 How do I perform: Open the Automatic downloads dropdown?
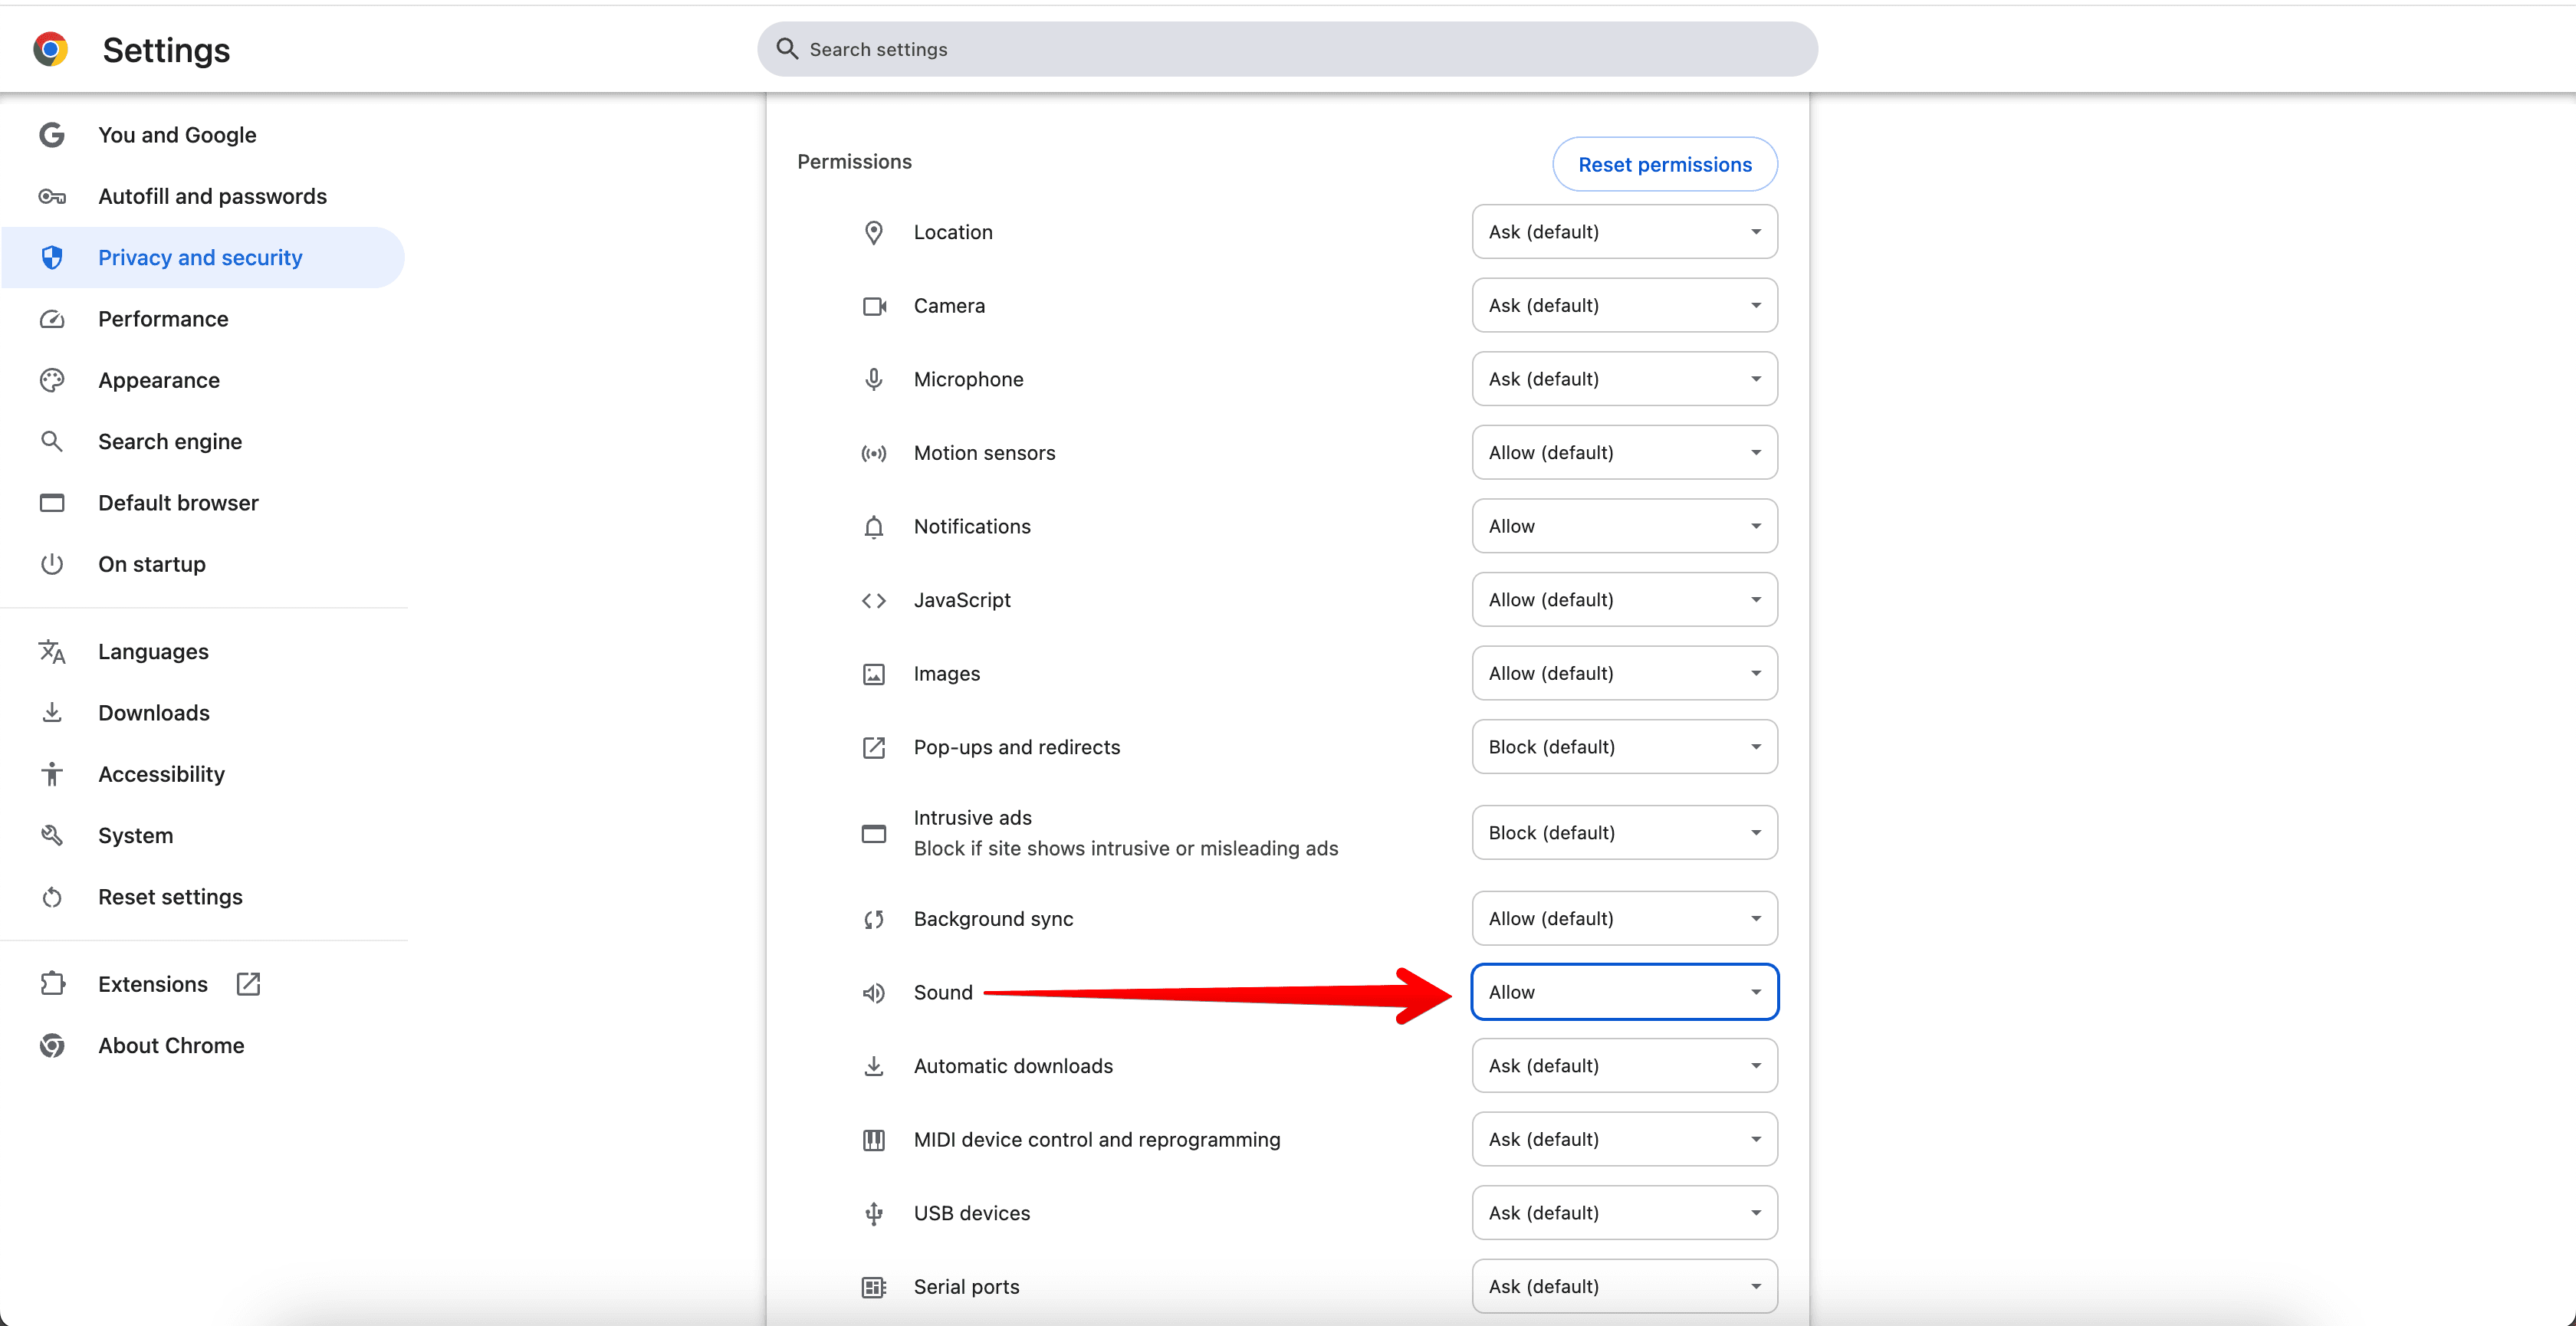(x=1624, y=1066)
